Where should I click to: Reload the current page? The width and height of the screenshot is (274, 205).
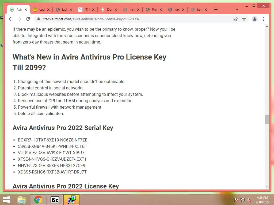point(28,19)
